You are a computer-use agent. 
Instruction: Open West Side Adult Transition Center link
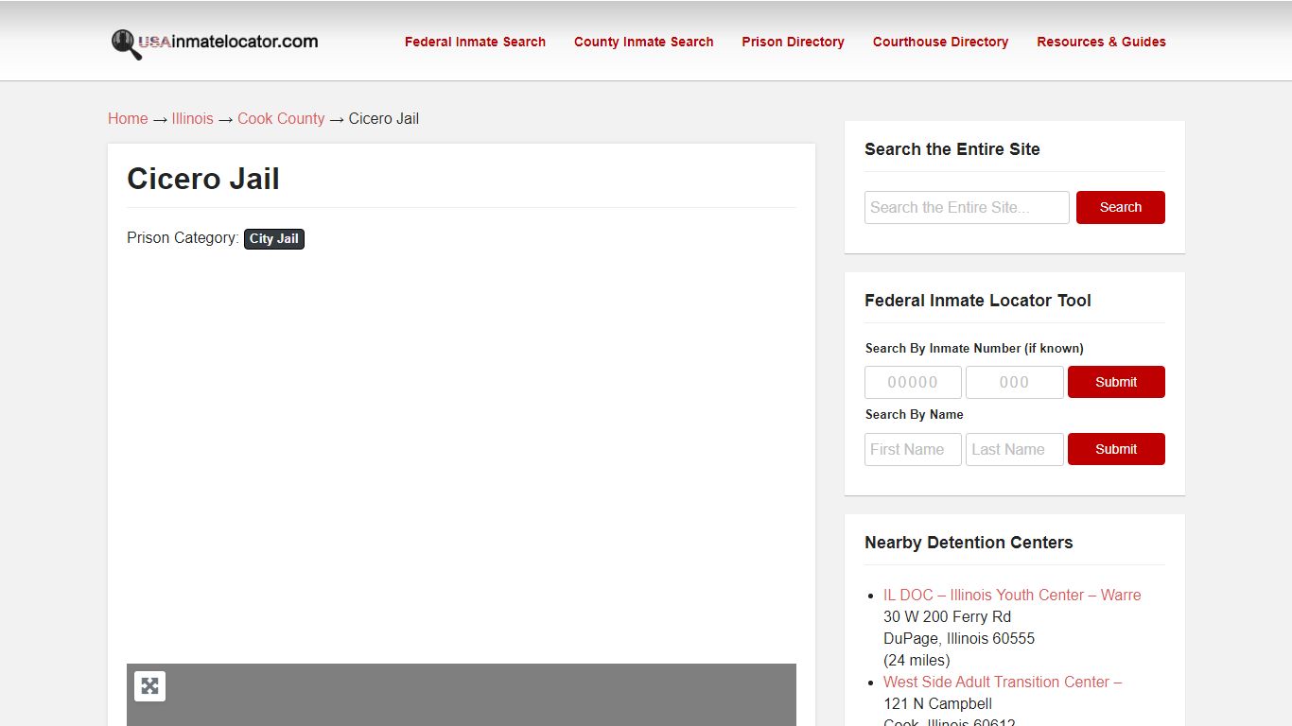(1003, 682)
